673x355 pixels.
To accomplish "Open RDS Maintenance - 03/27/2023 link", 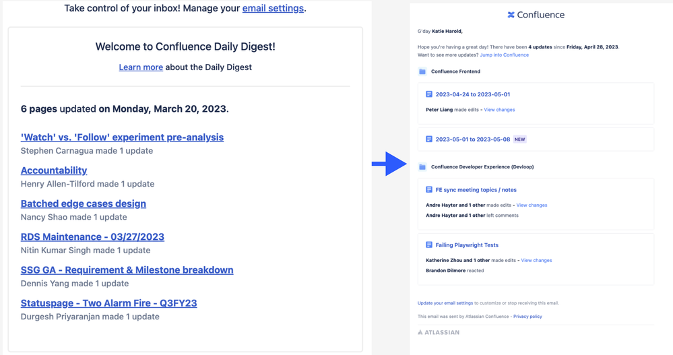I will coord(92,236).
